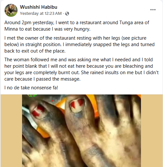Click the globe public audience icon

(x=67, y=14)
